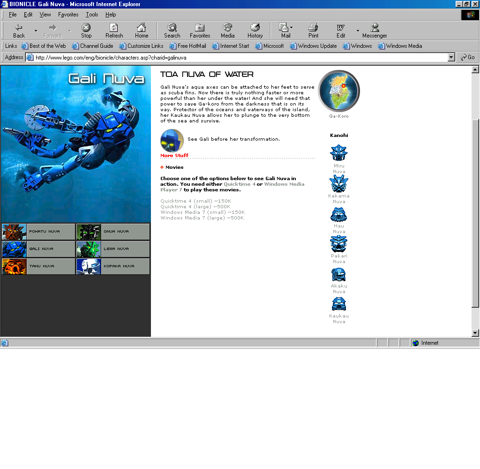This screenshot has height=469, width=480.
Task: Open the Search pane icon
Action: click(172, 30)
